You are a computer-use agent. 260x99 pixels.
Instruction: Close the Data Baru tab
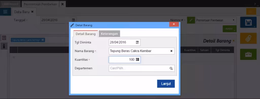coord(32,12)
